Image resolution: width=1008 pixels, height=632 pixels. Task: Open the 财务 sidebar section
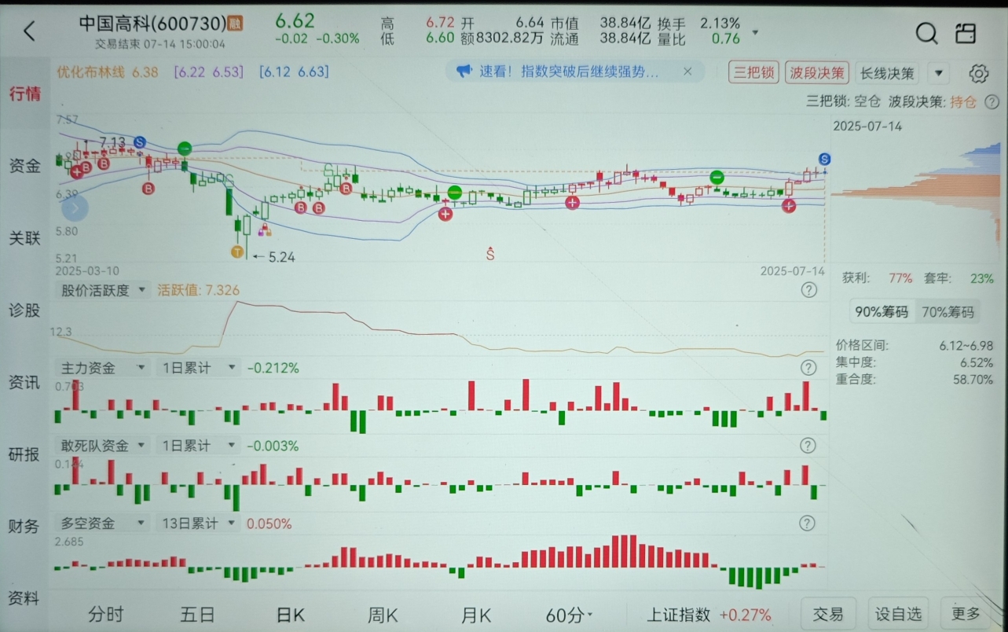click(x=24, y=526)
